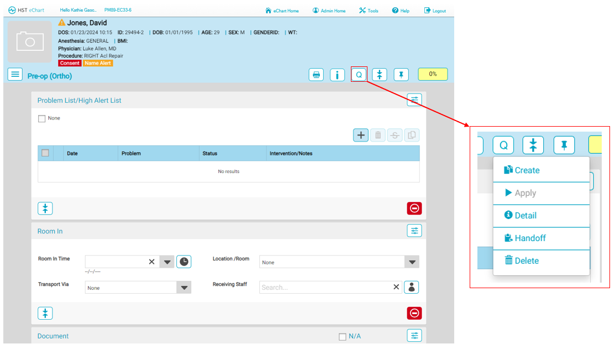Screen dimensions: 615x349
Task: Open settings icon for Problem List section
Action: (x=414, y=100)
